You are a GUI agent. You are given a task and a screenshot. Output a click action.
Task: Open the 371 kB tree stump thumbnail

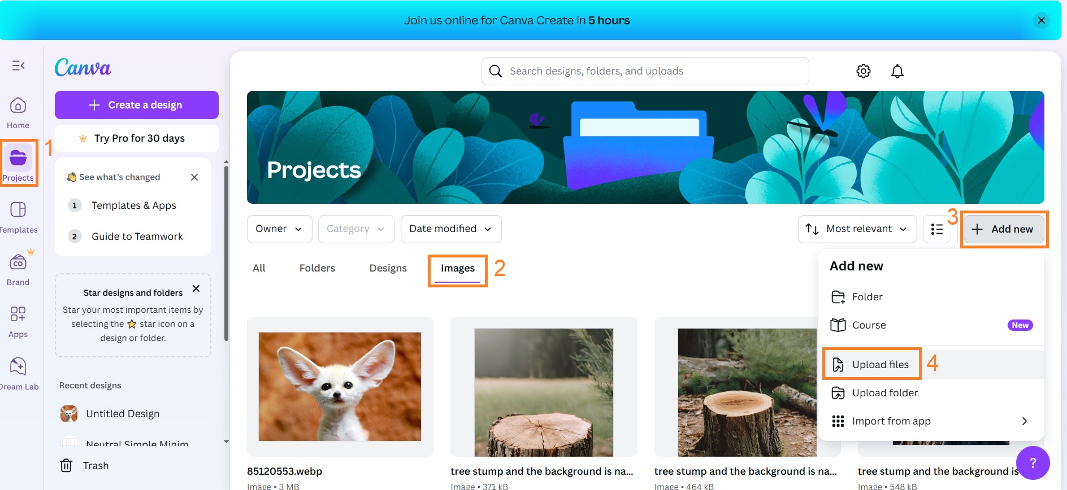pyautogui.click(x=544, y=387)
